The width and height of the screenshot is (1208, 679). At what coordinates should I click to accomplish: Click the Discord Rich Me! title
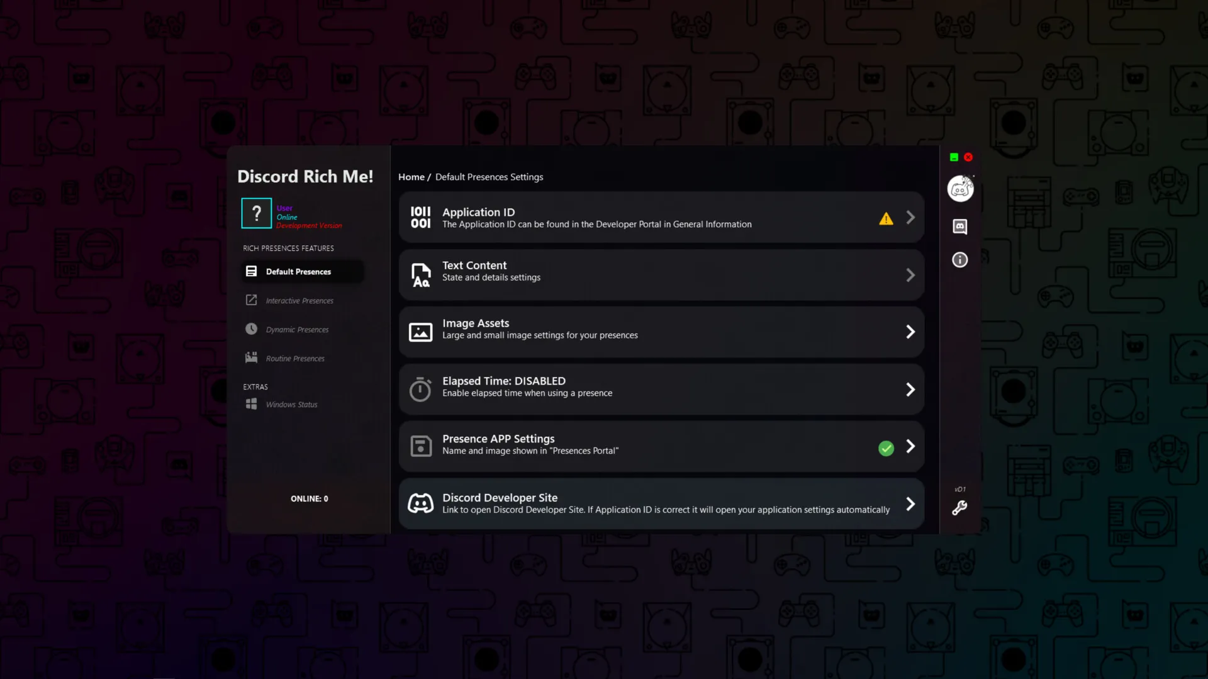pos(305,176)
